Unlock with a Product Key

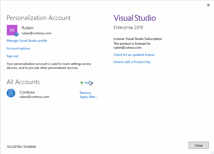tap(132, 62)
